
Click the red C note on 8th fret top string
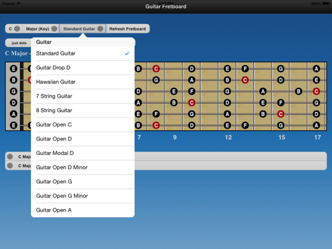coord(156,68)
